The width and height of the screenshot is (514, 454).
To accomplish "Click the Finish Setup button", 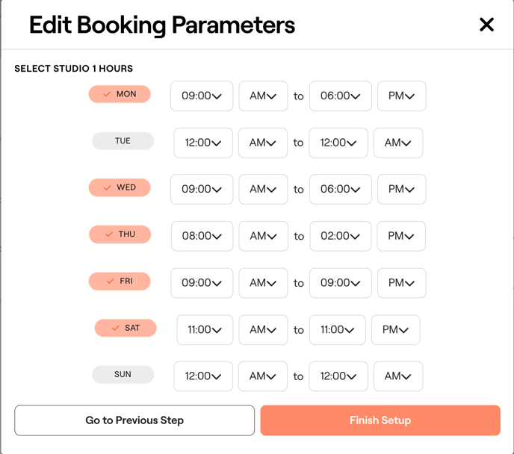I will [380, 420].
